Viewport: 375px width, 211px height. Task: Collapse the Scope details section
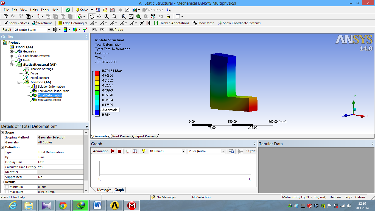click(x=2, y=132)
